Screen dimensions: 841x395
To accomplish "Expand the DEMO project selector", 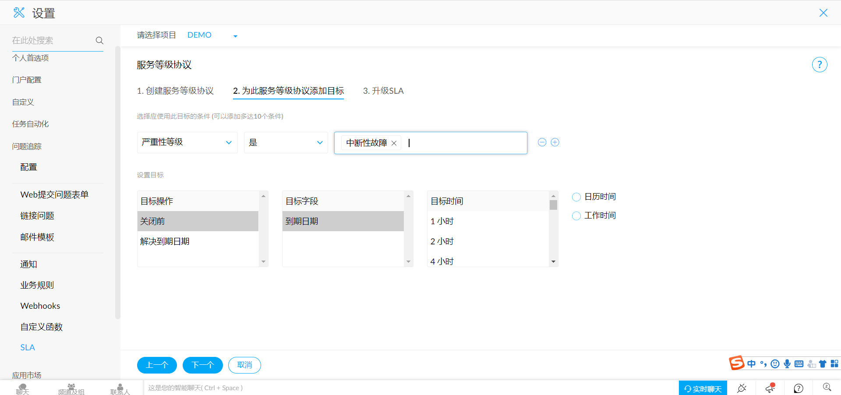I will pyautogui.click(x=235, y=36).
